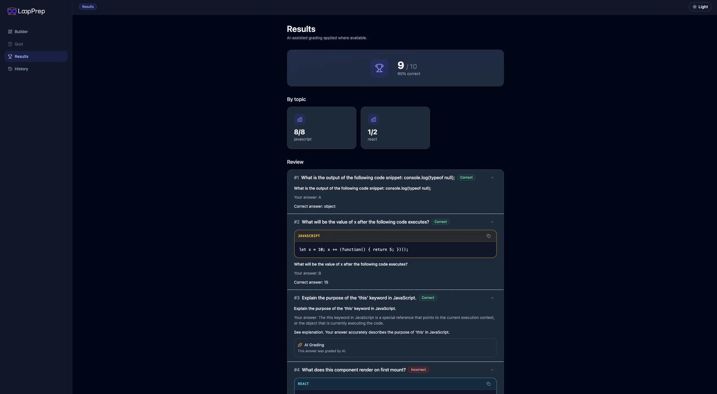This screenshot has width=717, height=394.
Task: Click the Incorrect badge on question #4
Action: [x=418, y=370]
